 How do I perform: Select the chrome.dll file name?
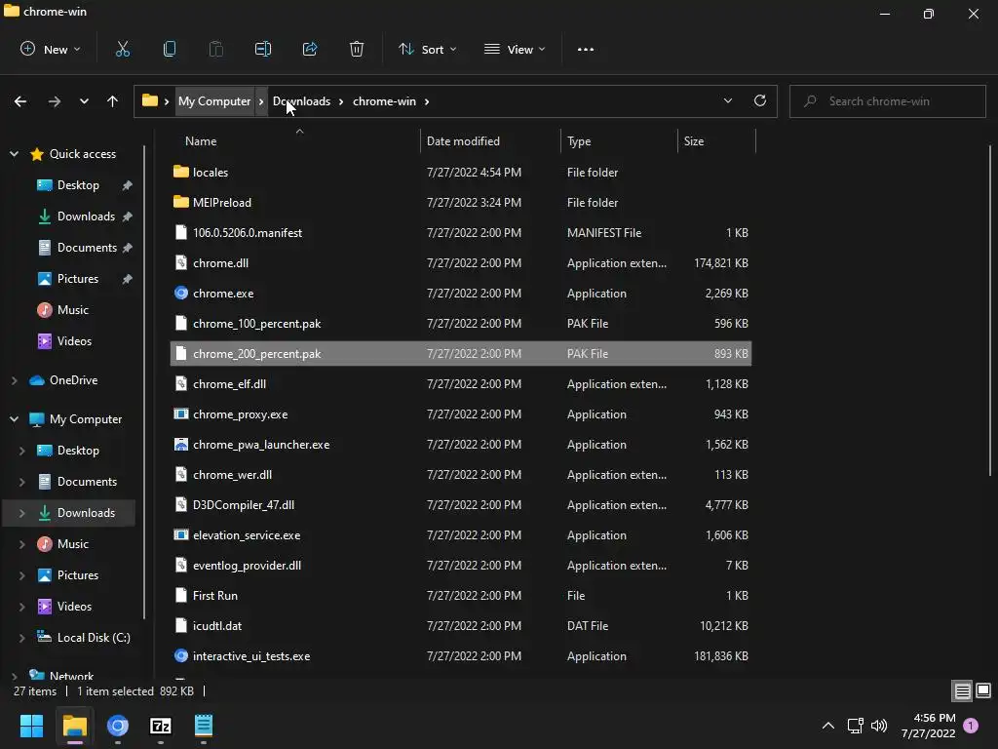click(221, 263)
